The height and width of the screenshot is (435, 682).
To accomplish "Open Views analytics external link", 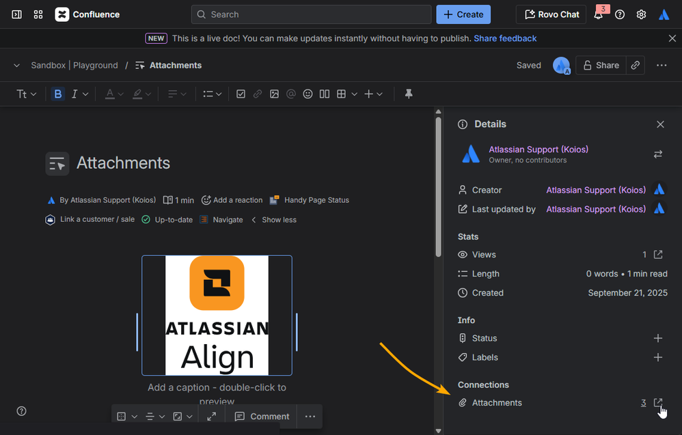I will (658, 254).
